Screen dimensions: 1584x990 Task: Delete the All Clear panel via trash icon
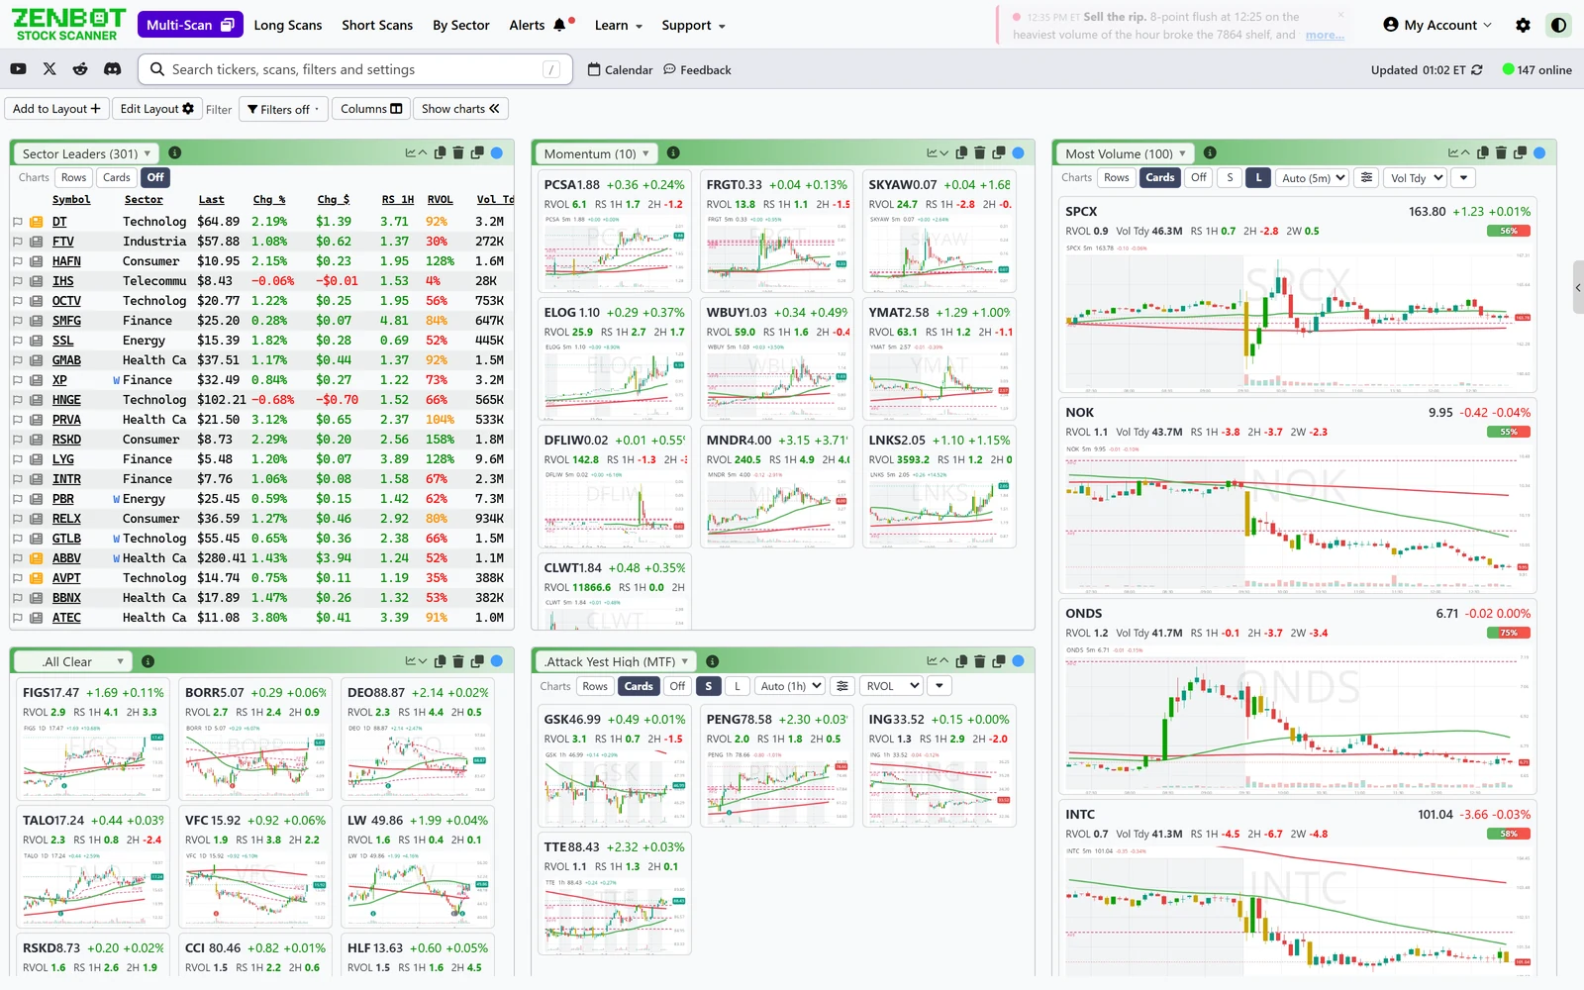[458, 661]
